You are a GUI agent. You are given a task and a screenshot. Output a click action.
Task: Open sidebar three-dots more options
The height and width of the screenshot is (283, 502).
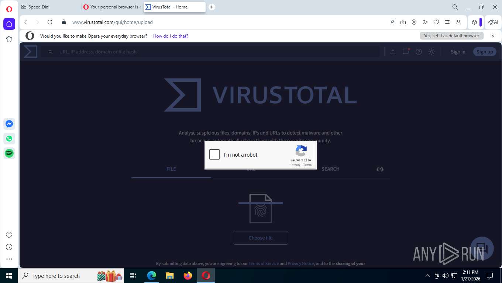9,259
